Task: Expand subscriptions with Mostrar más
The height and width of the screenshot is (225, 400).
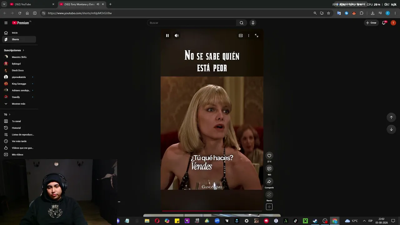Action: 19,104
